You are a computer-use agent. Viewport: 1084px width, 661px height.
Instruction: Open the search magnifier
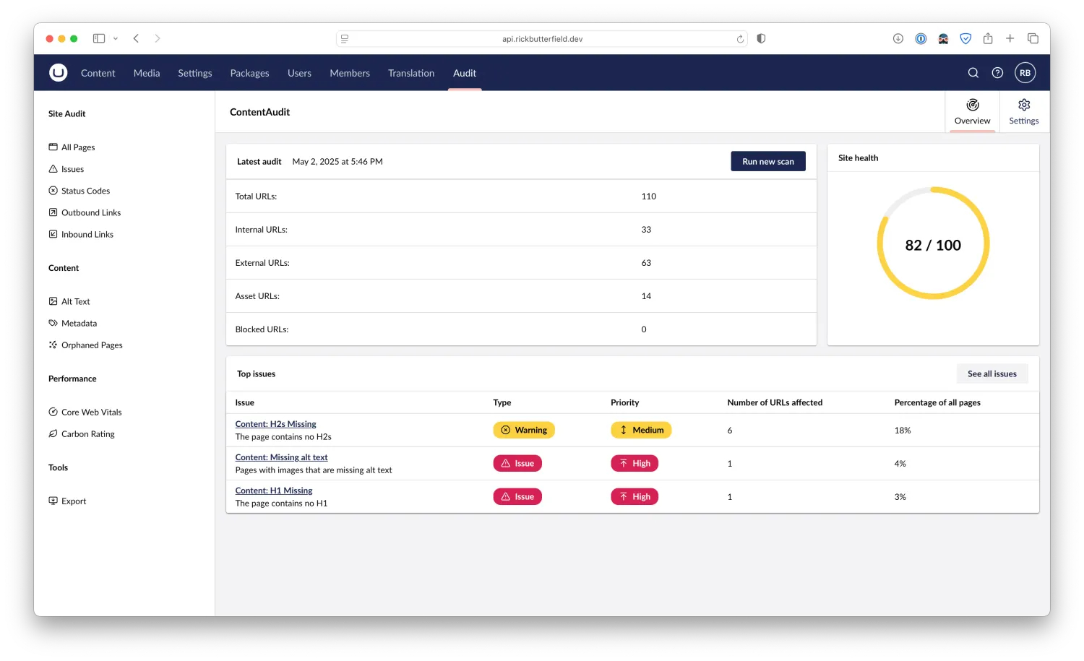point(973,72)
